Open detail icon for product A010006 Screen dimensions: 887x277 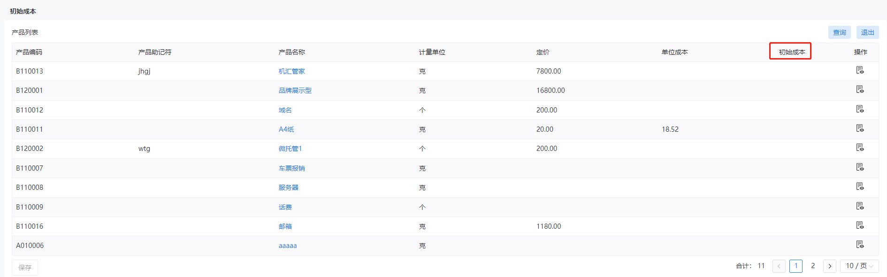[860, 245]
